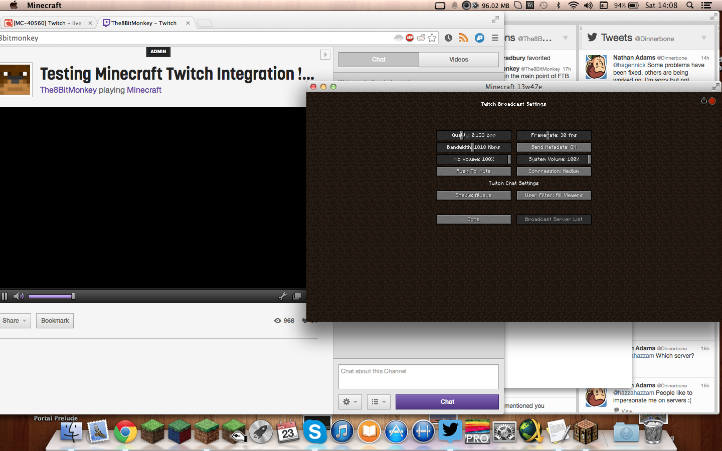The height and width of the screenshot is (451, 722).
Task: Open The8BitMonkey channel link
Action: tap(68, 90)
